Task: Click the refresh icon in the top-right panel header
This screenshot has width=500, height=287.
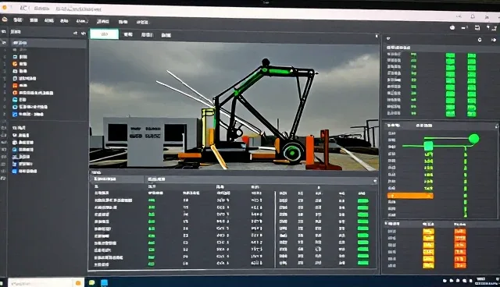Action: [480, 40]
